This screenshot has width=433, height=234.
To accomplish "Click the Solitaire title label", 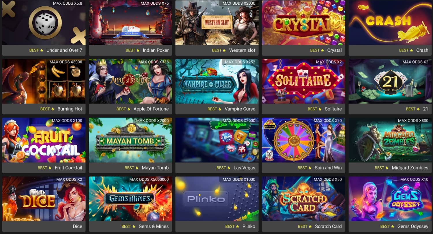I will tap(333, 109).
